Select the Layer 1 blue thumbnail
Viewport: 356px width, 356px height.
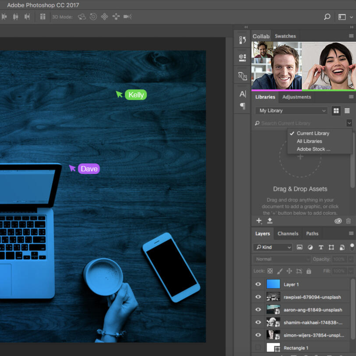click(x=273, y=284)
